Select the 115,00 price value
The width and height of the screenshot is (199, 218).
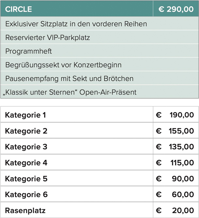[182, 163]
